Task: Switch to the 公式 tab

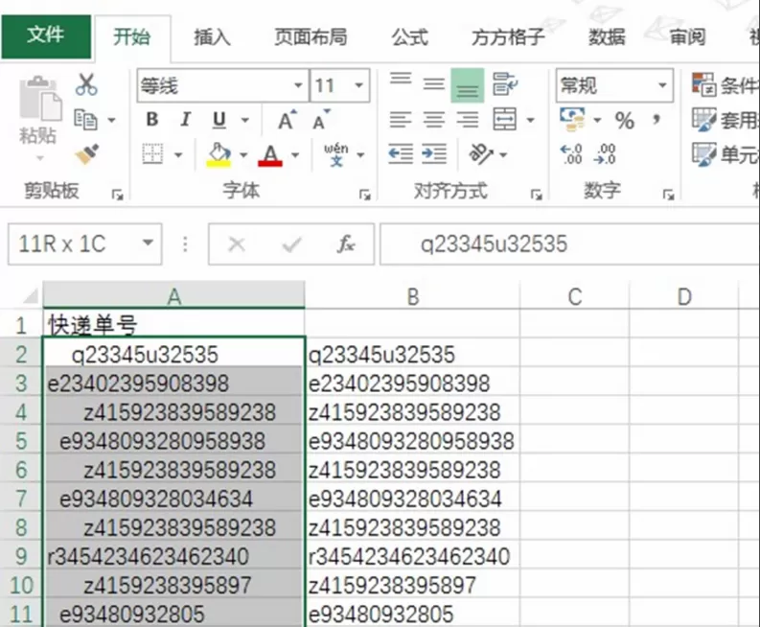Action: coord(409,36)
